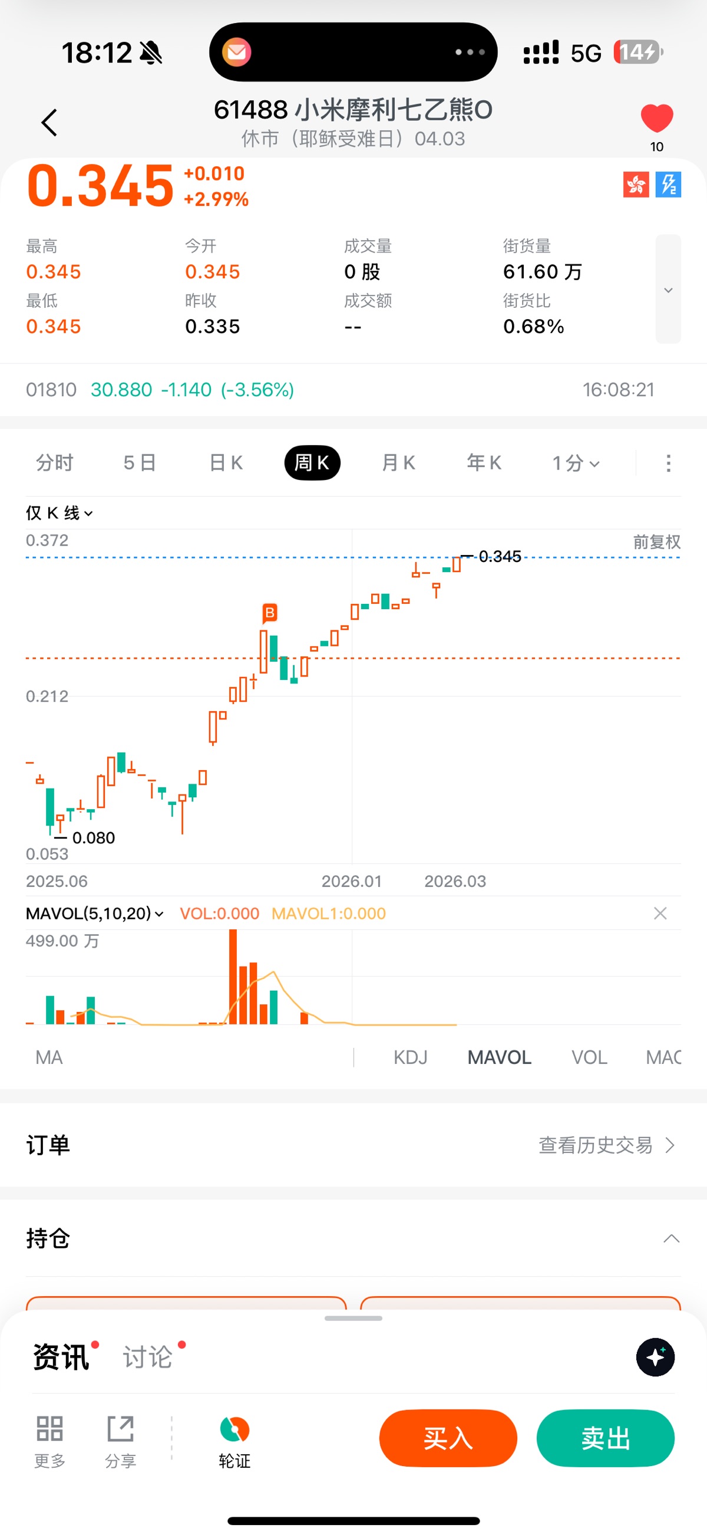Screen dimensions: 707x1538
Task: Expand the quote details chevron
Action: coord(668,290)
